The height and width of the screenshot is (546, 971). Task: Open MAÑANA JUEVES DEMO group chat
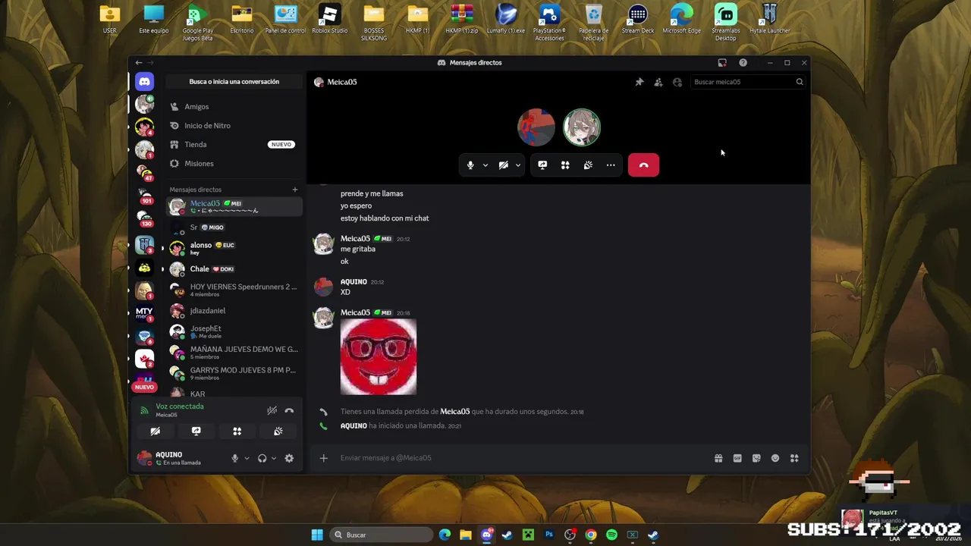[234, 353]
